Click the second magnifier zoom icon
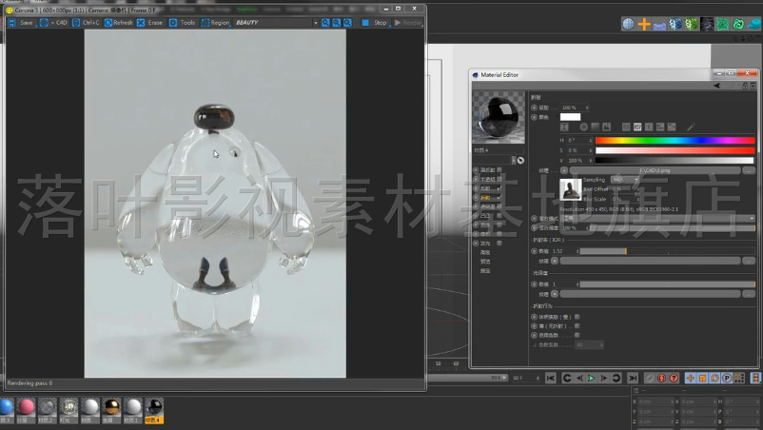 [336, 23]
